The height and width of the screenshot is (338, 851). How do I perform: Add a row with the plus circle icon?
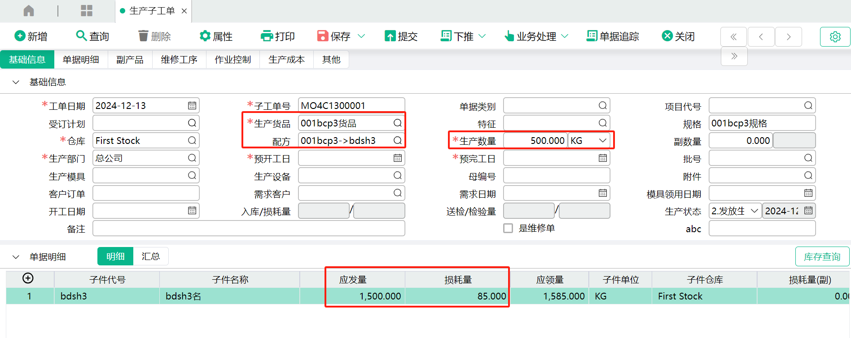28,278
